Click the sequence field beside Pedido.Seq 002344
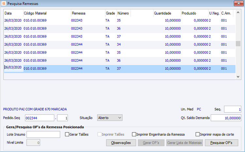 [x=62, y=118]
